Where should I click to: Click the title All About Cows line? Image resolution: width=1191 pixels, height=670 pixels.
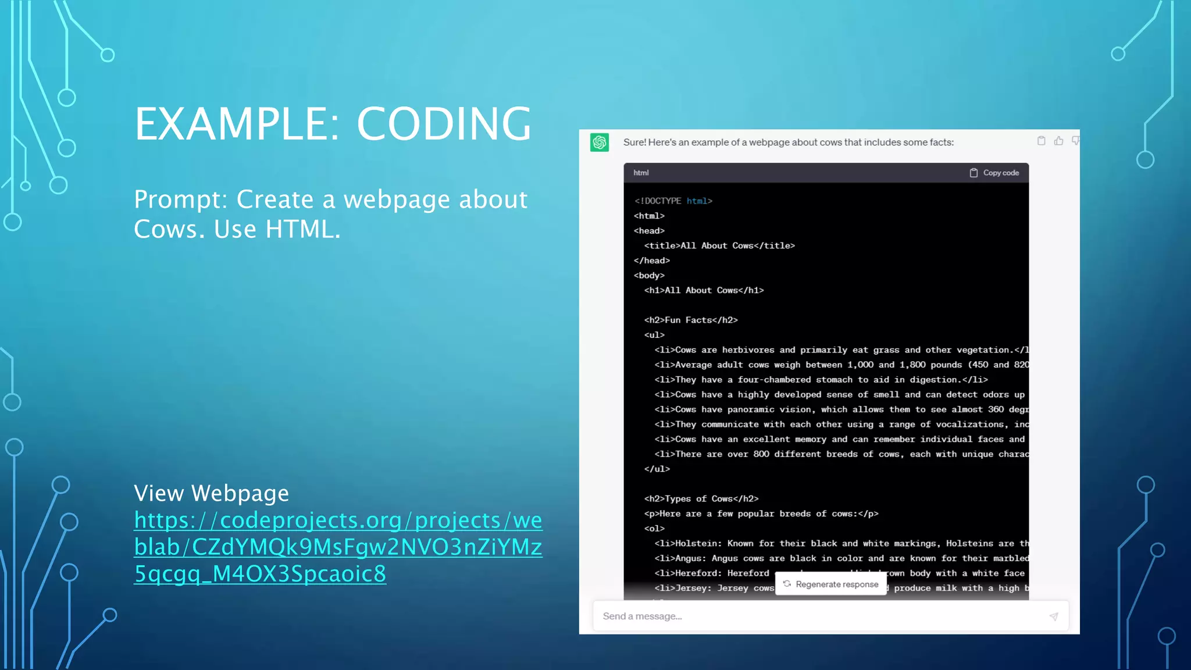[x=719, y=245]
